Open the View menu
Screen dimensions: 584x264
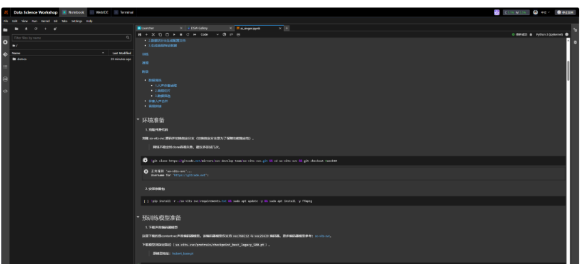(25, 21)
